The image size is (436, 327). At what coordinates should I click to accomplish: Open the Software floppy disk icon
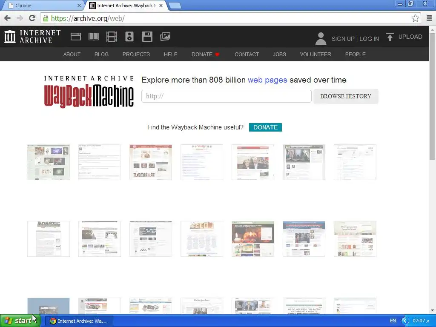point(147,37)
